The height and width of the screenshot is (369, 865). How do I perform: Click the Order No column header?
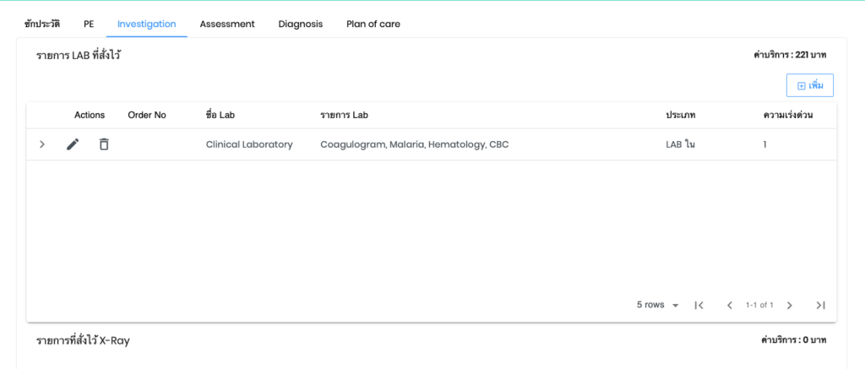point(147,115)
